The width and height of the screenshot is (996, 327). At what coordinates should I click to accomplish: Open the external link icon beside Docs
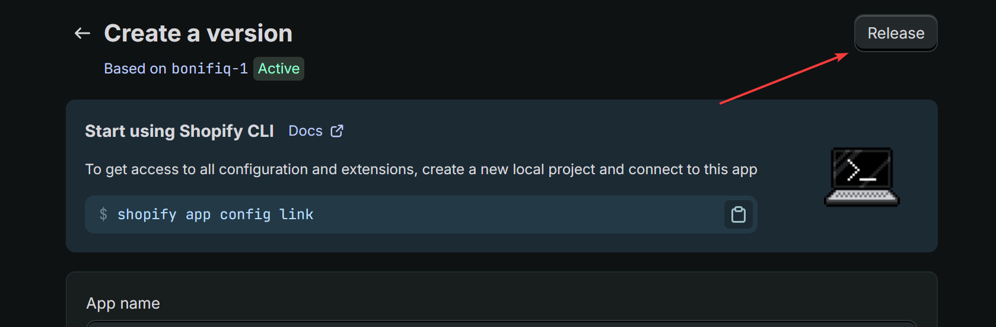pyautogui.click(x=337, y=131)
